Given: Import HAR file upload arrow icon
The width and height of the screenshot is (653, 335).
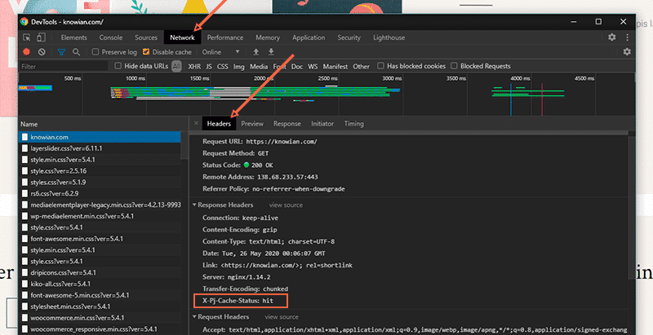Looking at the screenshot, I should coord(256,51).
